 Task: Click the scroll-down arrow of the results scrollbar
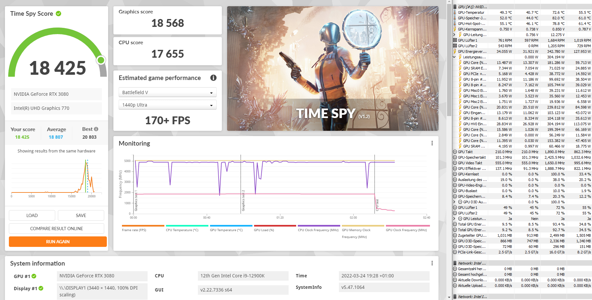point(449,297)
